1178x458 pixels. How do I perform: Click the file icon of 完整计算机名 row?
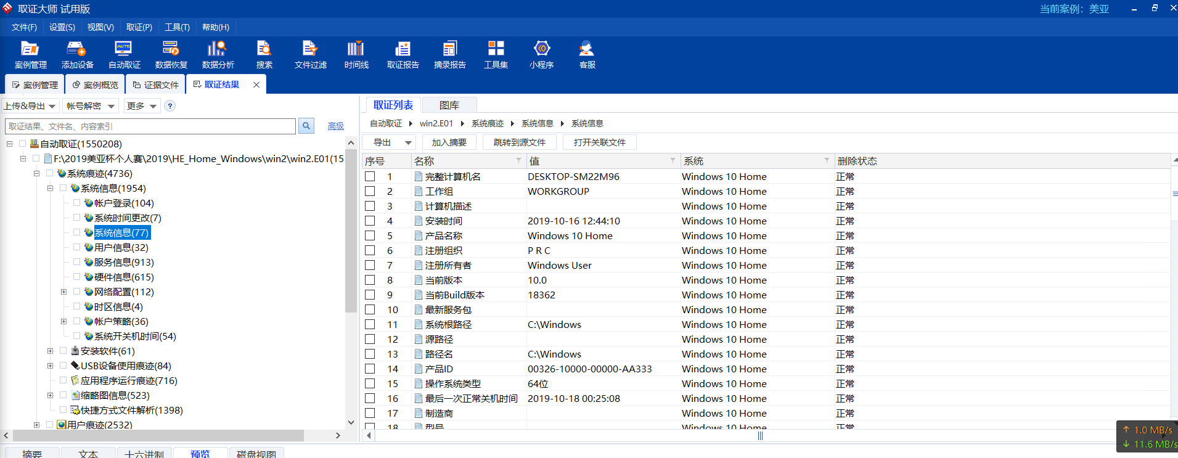419,176
